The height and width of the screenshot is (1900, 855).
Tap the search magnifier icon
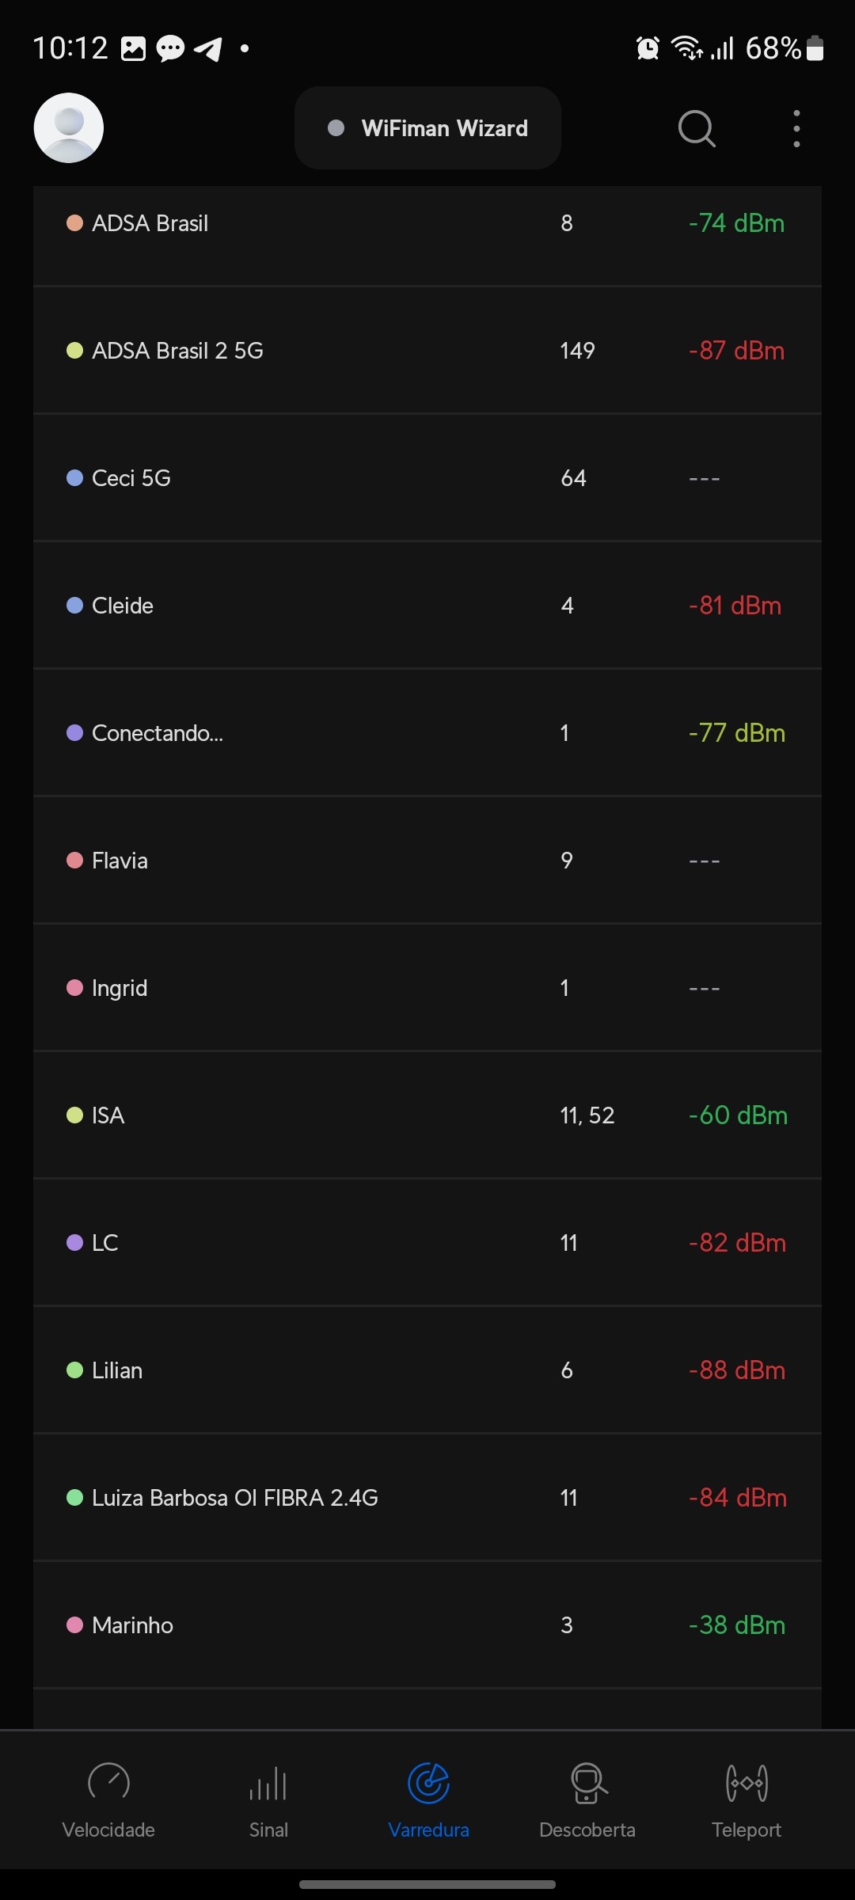(x=697, y=128)
